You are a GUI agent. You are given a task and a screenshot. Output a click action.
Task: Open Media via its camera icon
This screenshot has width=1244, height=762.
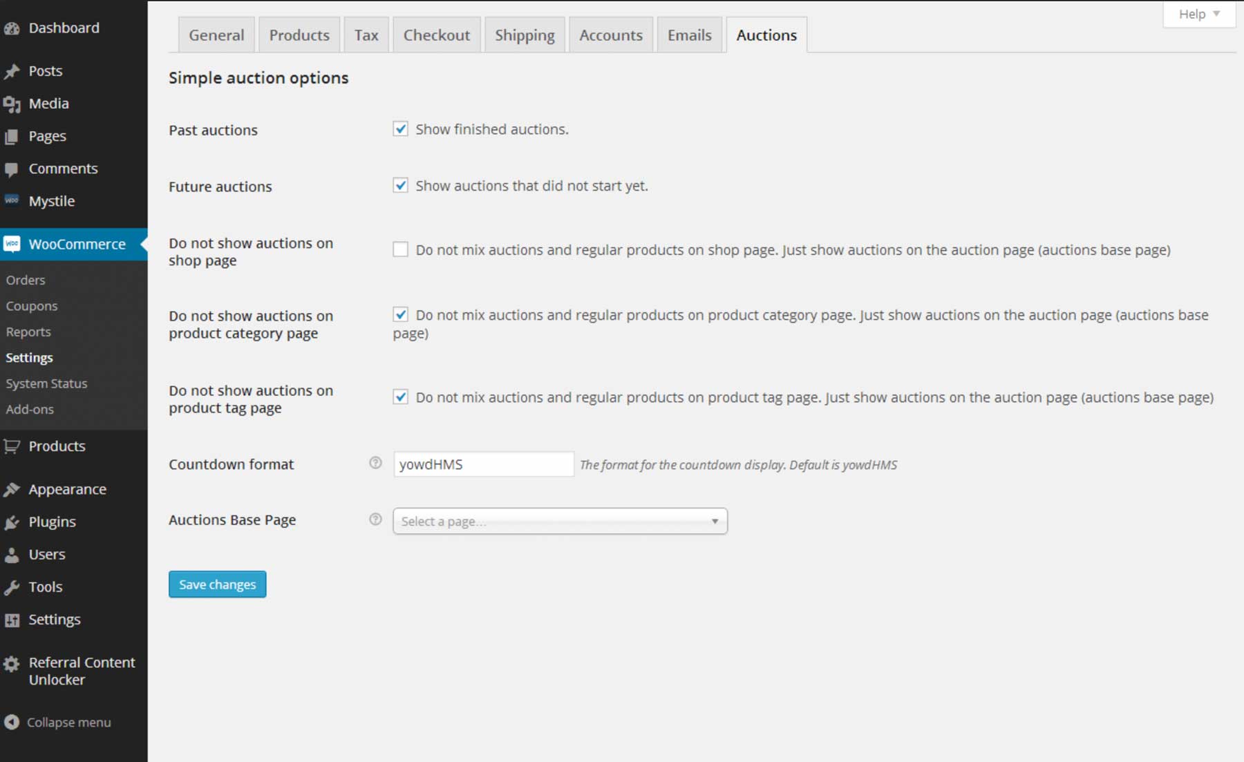(12, 103)
